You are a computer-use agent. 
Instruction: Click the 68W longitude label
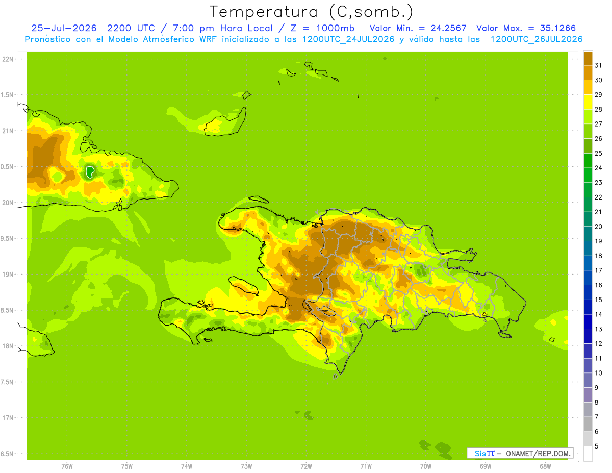pos(545,466)
